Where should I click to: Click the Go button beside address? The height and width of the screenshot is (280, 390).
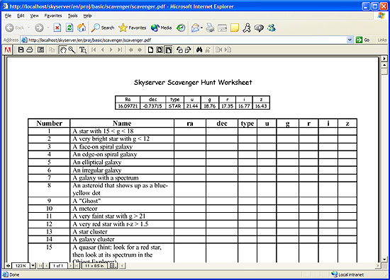[x=363, y=40]
